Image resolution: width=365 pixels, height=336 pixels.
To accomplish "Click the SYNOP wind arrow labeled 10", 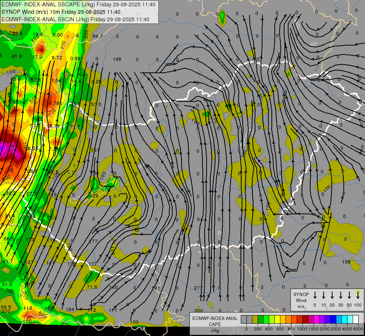I will pyautogui.click(x=324, y=295).
